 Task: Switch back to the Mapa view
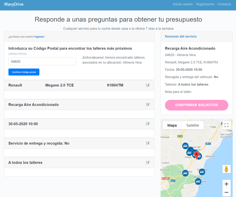click(x=172, y=125)
